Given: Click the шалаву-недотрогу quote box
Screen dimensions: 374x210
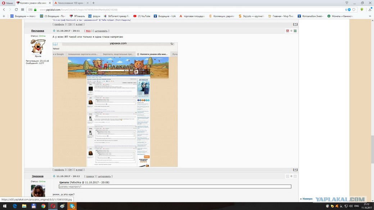Looking at the screenshot, I should coord(175,186).
